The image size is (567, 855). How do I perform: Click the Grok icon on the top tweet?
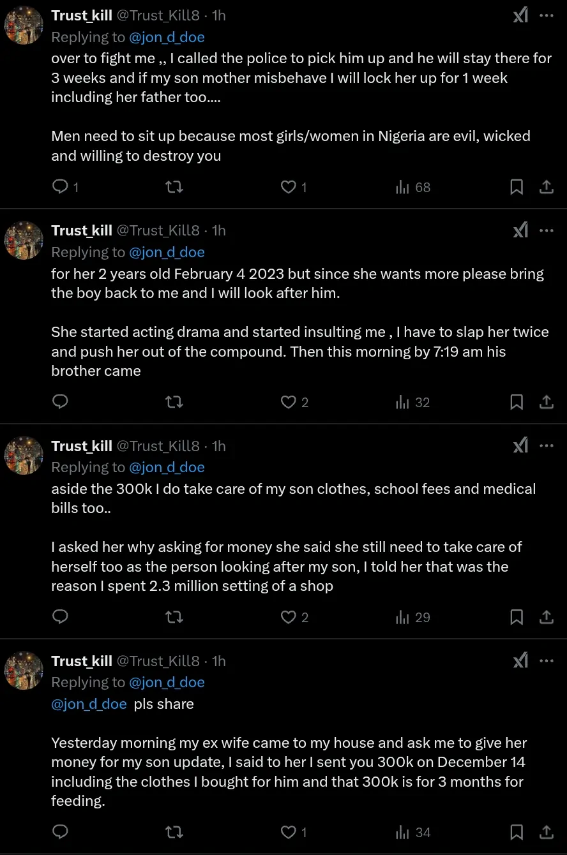(x=520, y=15)
